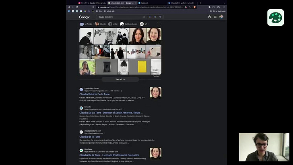Open the three-dot menu of Psychology Today result
293x165 pixels.
[122, 91]
